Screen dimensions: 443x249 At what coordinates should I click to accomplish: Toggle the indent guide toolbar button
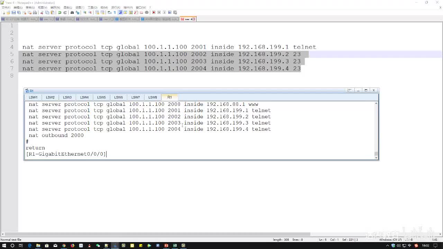[x=120, y=12]
